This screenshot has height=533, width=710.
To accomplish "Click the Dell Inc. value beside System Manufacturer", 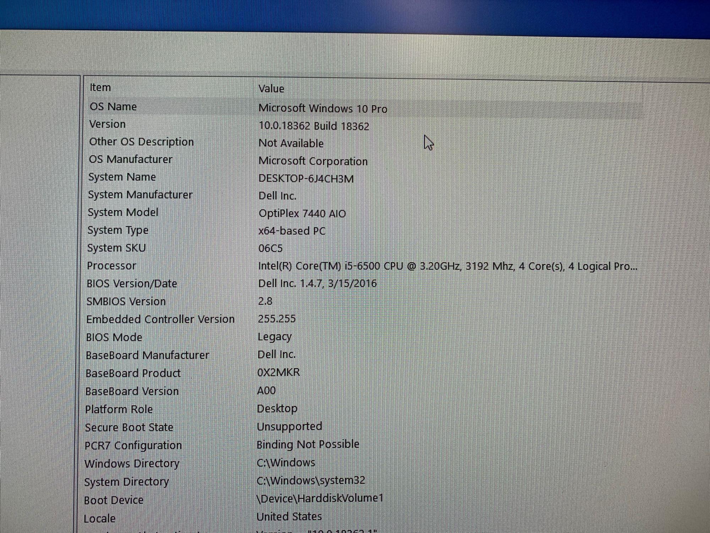I will (x=277, y=196).
